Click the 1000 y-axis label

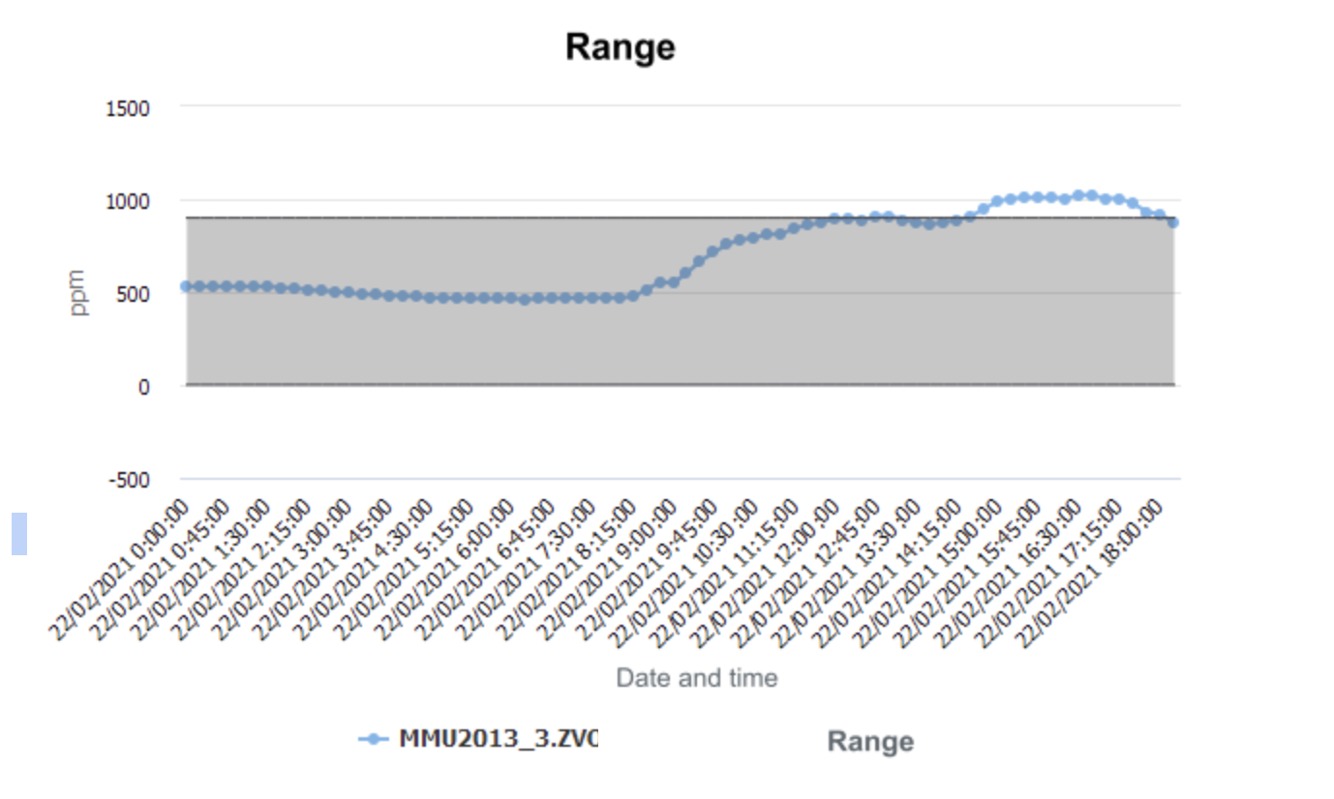[128, 201]
